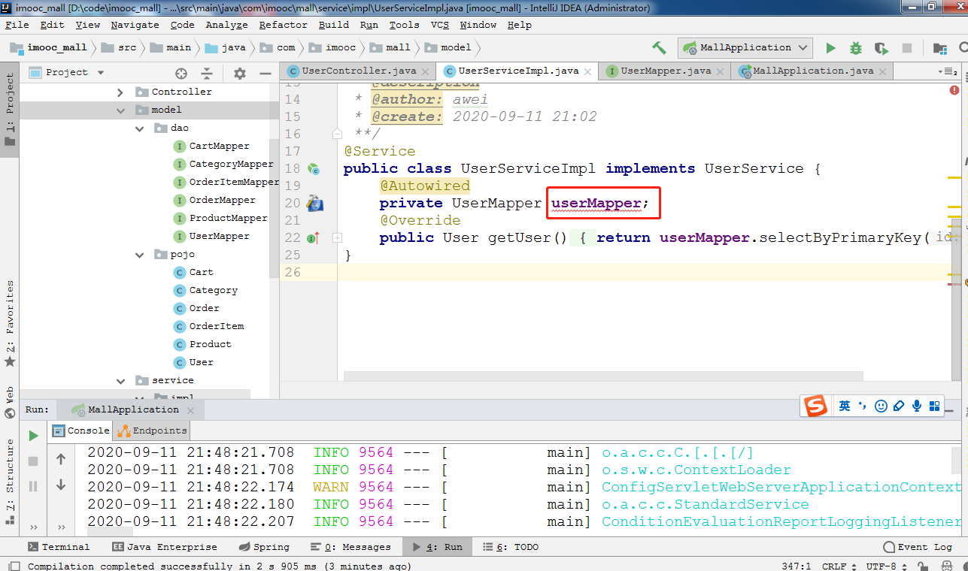Image resolution: width=968 pixels, height=571 pixels.
Task: Close the MallApplication run tab
Action: (x=190, y=410)
